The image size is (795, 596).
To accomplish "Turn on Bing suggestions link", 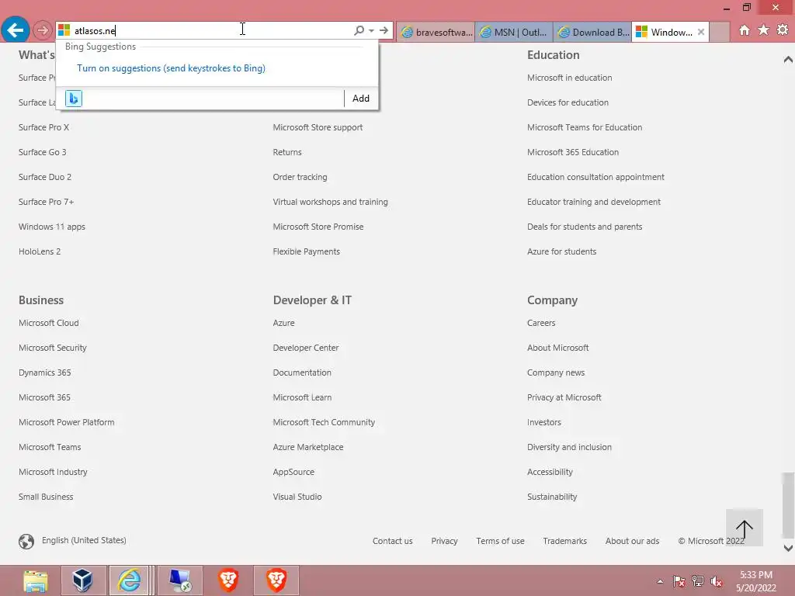I will (171, 68).
